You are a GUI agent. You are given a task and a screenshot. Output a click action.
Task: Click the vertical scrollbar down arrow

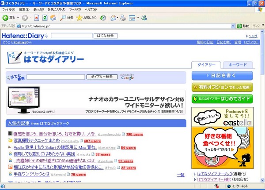tap(262, 180)
